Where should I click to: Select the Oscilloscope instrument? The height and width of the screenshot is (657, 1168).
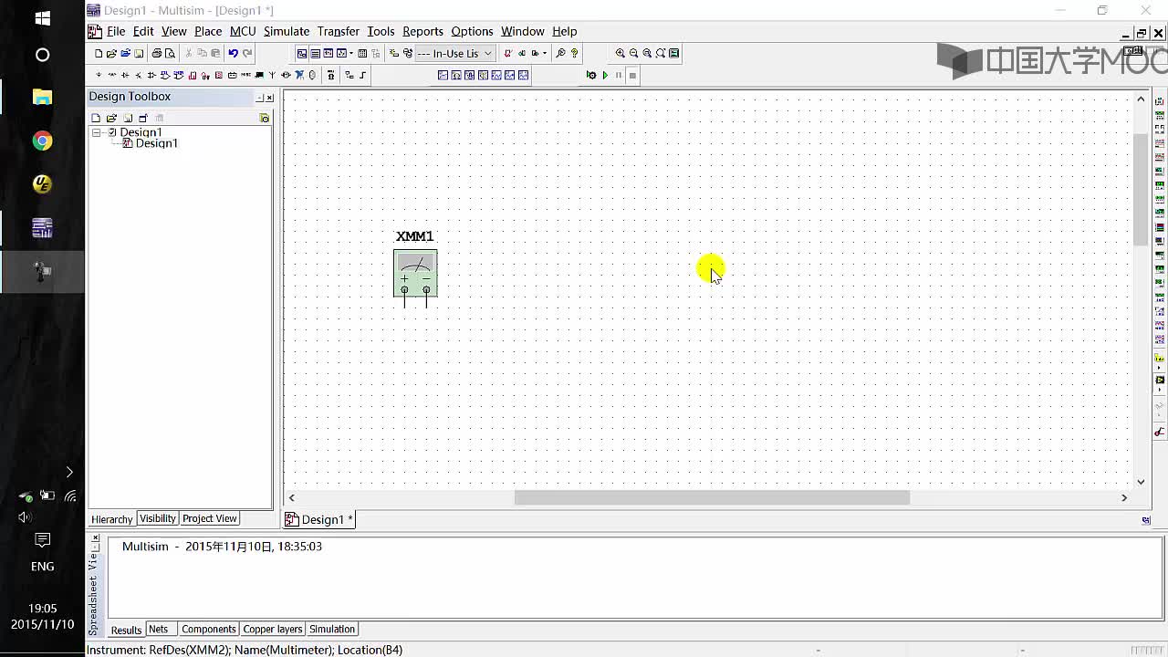1160,141
